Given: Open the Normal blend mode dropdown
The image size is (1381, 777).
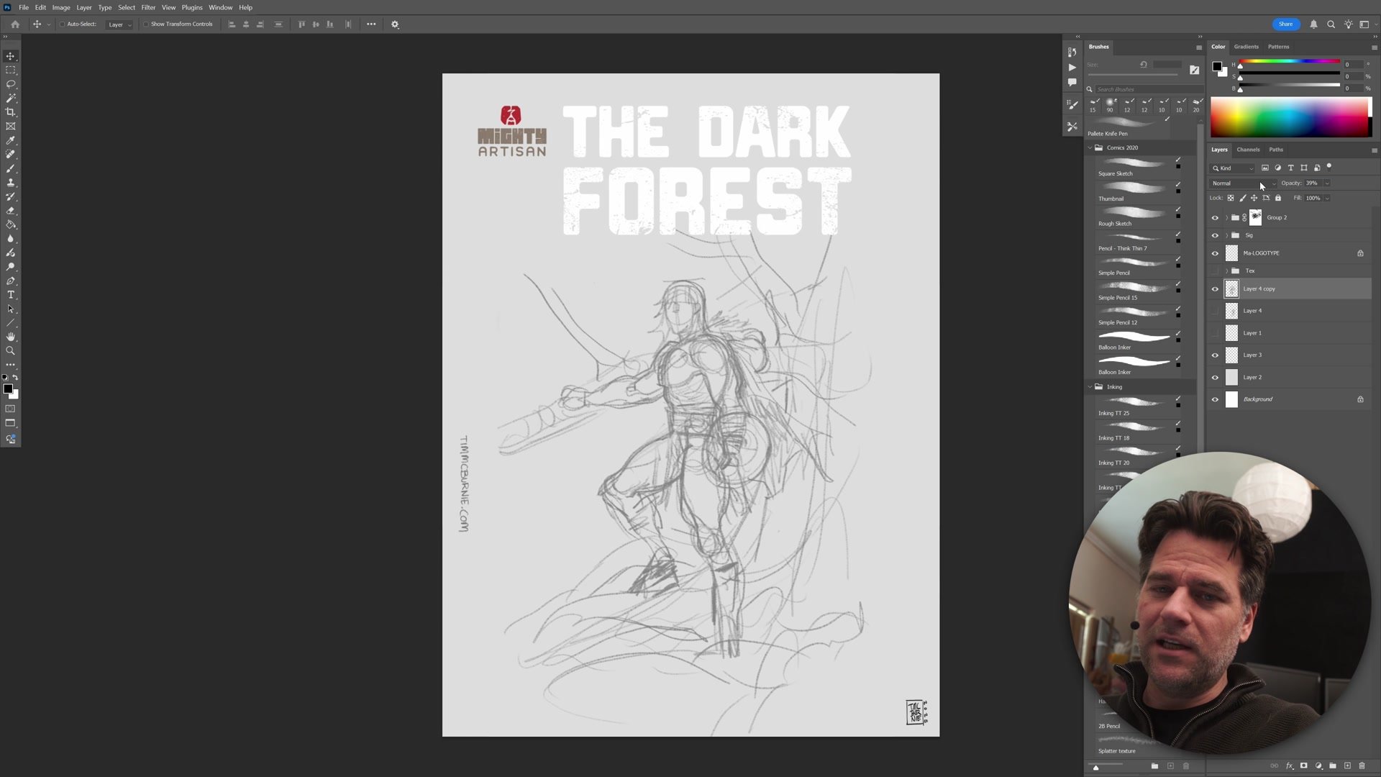Looking at the screenshot, I should [1244, 183].
